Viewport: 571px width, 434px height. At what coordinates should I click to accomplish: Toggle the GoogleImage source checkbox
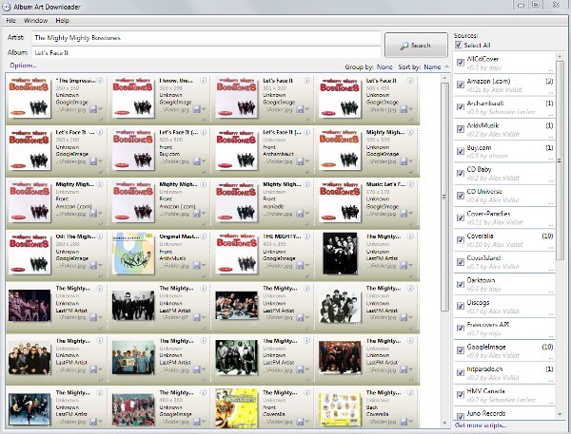click(x=461, y=350)
